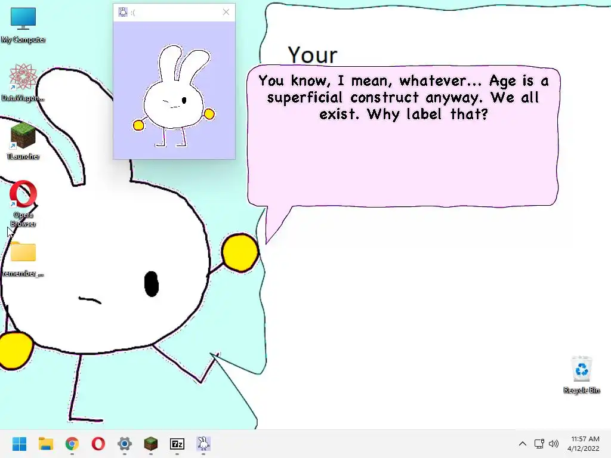Open the Recycle Bin icon
The image size is (611, 458).
[581, 375]
